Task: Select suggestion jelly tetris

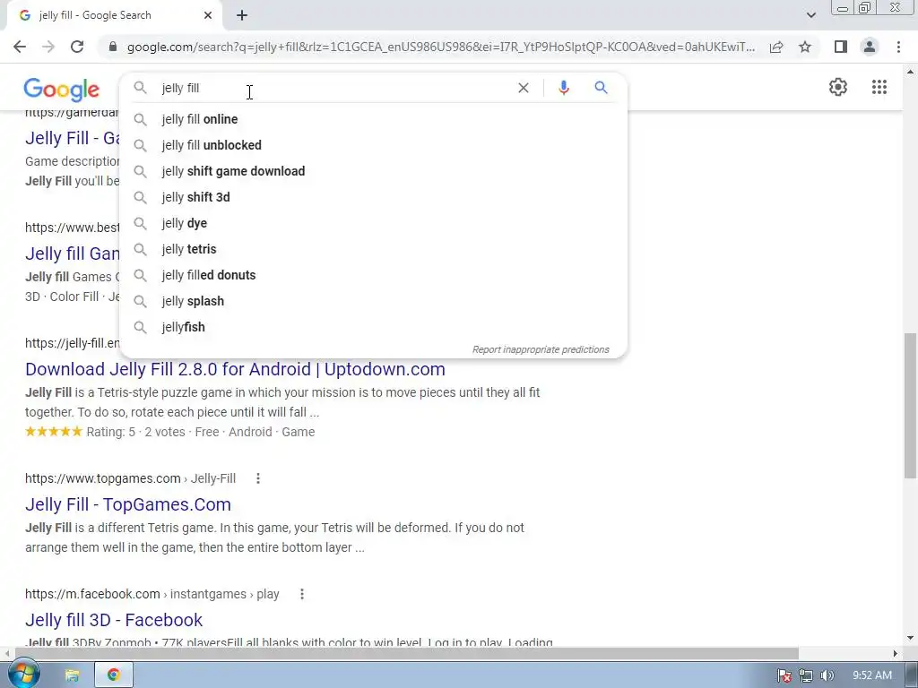Action: point(373,249)
